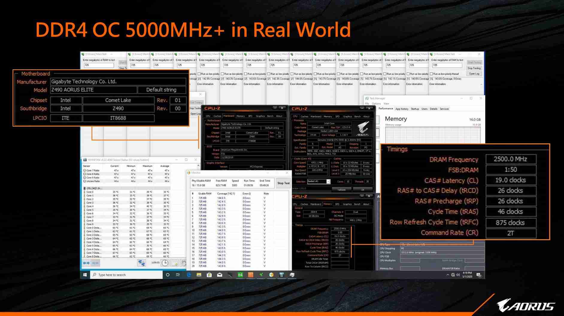Open the Mail app from the taskbar
564x316 pixels.
click(x=220, y=275)
